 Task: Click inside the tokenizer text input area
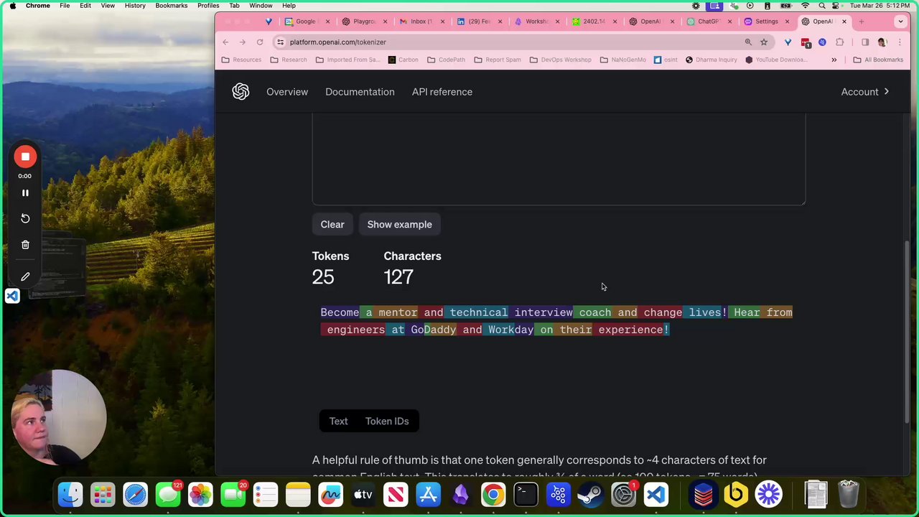tap(559, 159)
